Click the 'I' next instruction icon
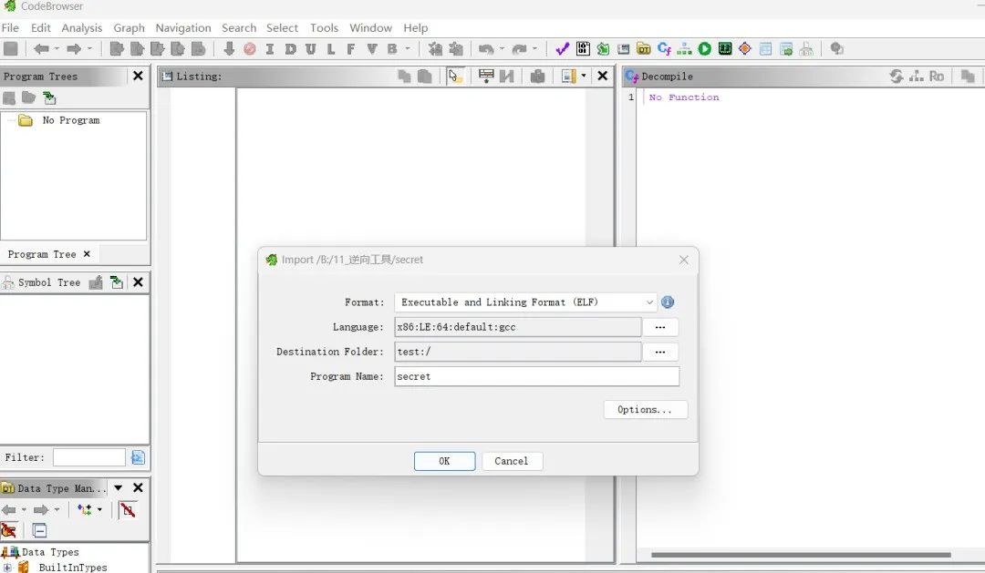Image resolution: width=985 pixels, height=573 pixels. click(270, 49)
